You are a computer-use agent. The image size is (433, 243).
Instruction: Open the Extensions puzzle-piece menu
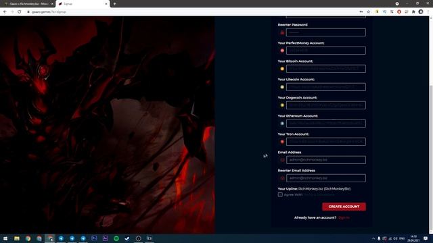click(413, 12)
